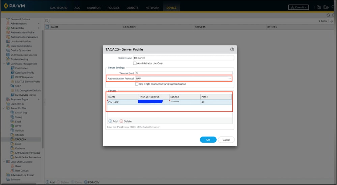Click the Syslog sidebar icon
The width and height of the screenshot is (337, 185).
point(12,117)
